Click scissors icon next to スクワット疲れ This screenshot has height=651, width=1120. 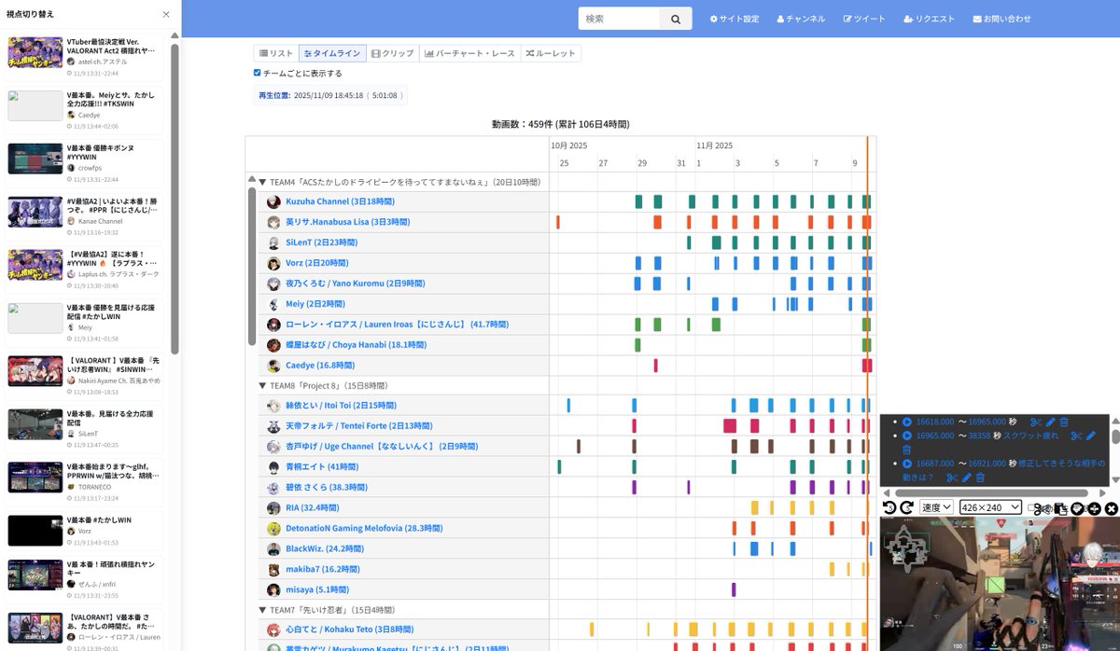click(1076, 436)
